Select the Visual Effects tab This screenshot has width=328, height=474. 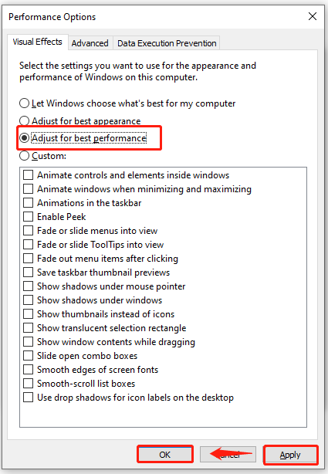coord(38,42)
